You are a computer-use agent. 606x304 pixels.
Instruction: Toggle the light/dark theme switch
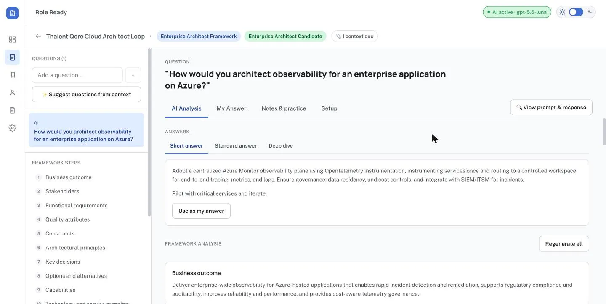[x=576, y=12]
